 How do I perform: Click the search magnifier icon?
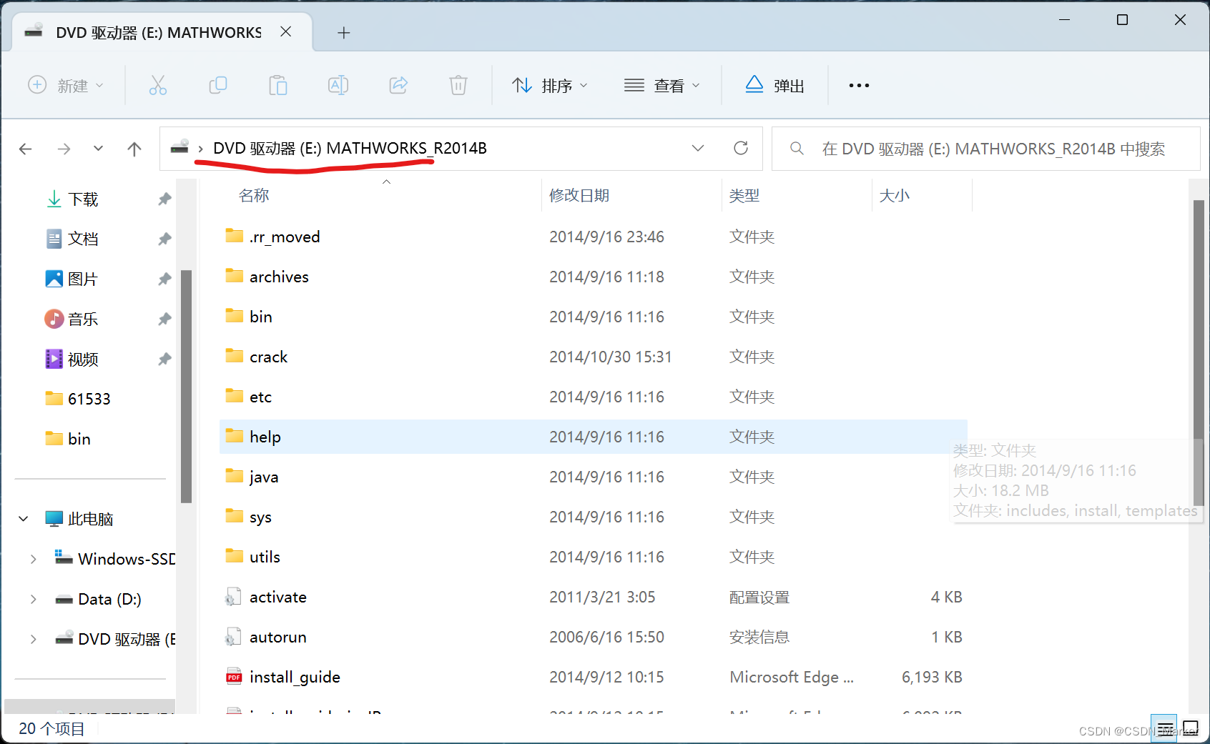coord(797,149)
